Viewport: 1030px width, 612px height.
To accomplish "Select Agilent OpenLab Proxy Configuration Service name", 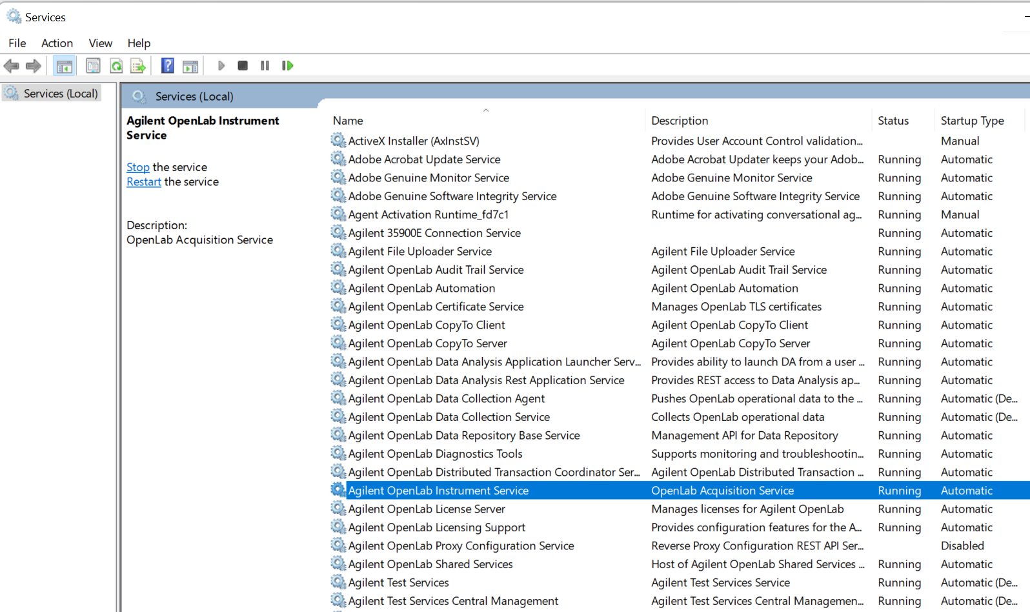I will pyautogui.click(x=461, y=546).
